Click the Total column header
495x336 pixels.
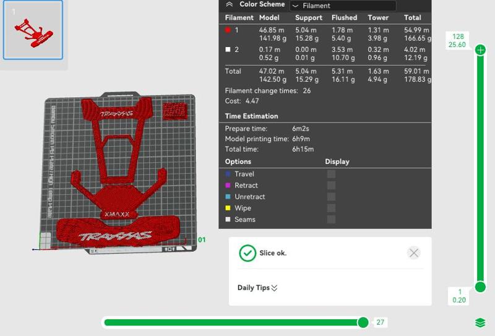click(x=412, y=18)
